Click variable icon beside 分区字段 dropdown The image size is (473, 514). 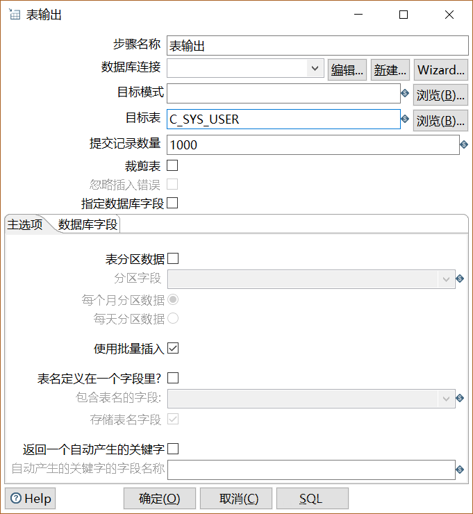(460, 279)
